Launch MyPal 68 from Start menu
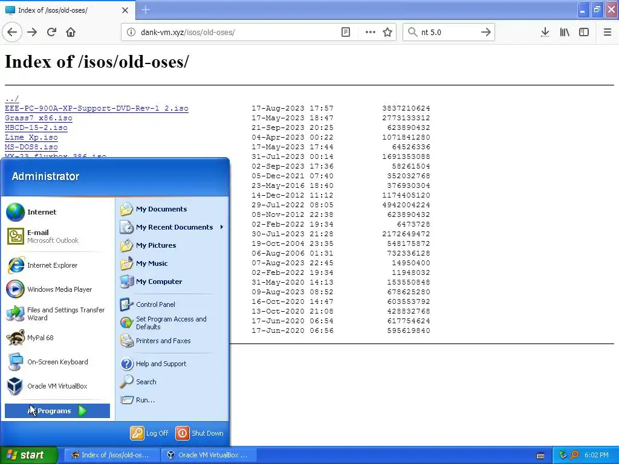Screen dimensions: 619x464 point(57,338)
